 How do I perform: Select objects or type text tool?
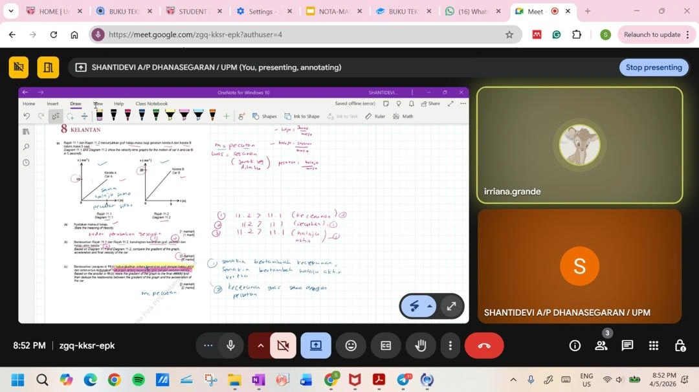click(56, 116)
